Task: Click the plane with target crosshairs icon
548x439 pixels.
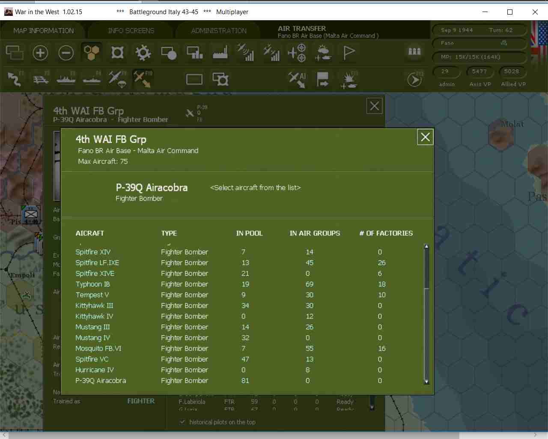Action: click(x=297, y=53)
